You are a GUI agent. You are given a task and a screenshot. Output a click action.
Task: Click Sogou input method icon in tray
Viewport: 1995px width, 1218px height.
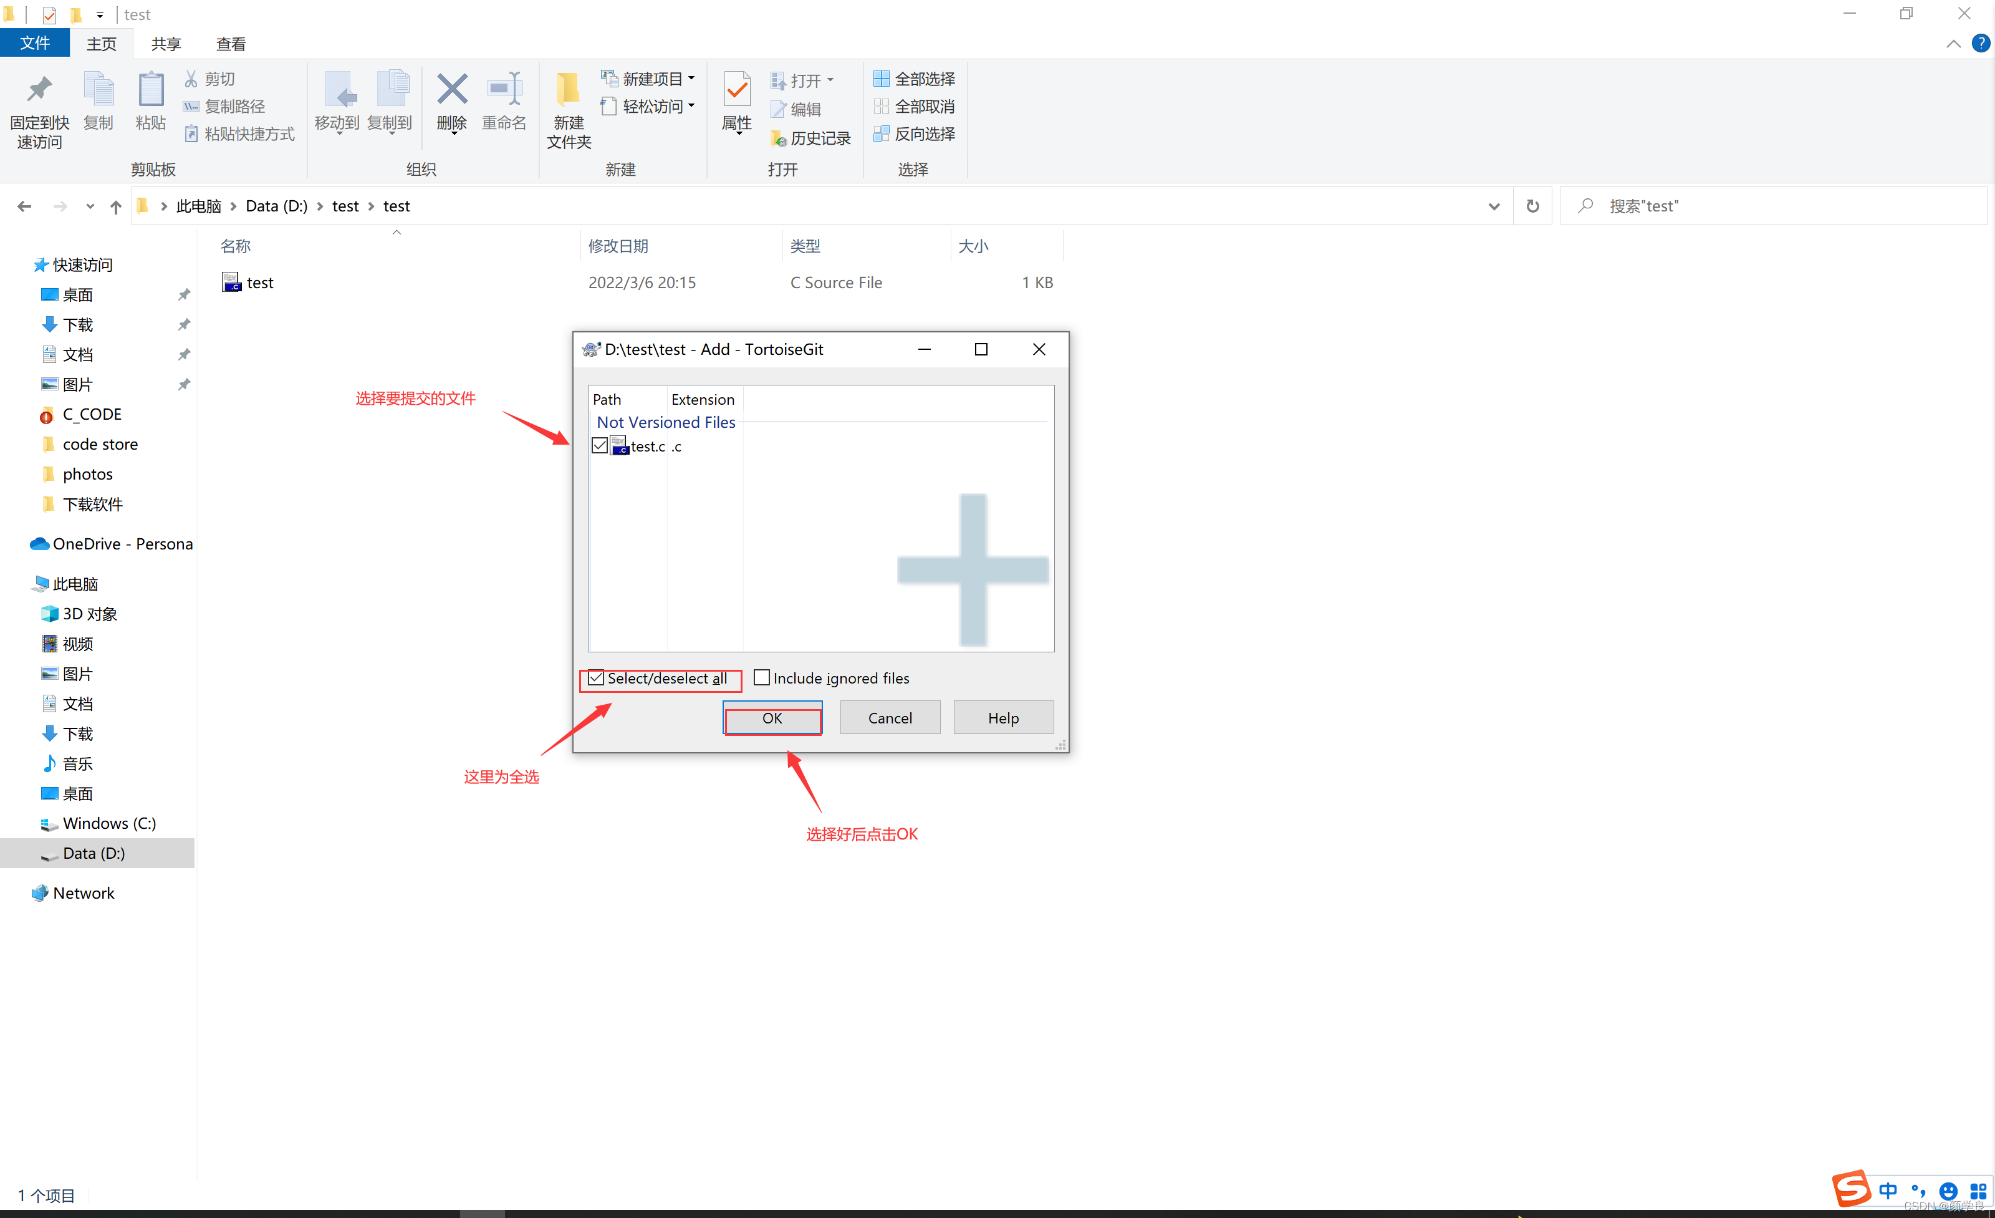(x=1851, y=1188)
